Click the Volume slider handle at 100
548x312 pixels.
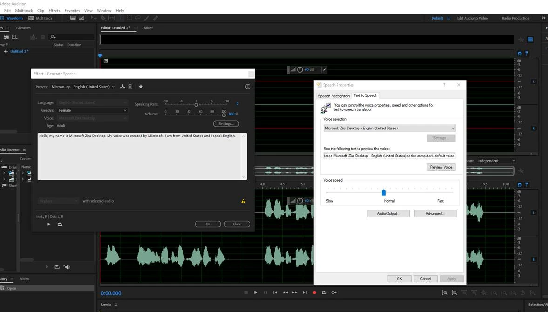point(223,115)
